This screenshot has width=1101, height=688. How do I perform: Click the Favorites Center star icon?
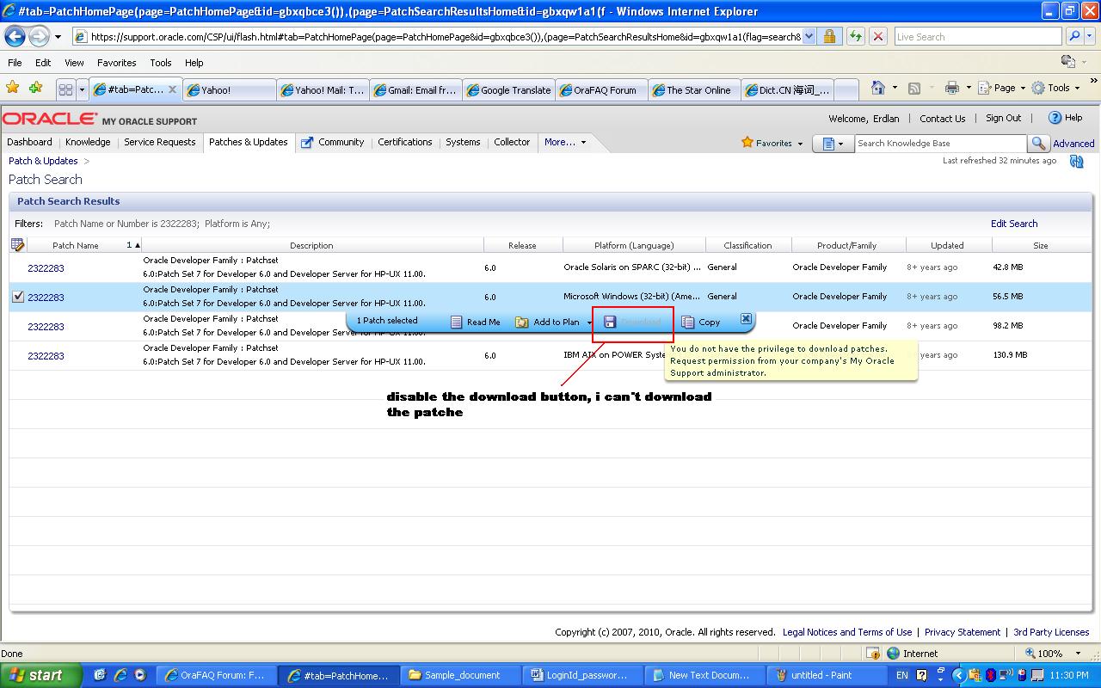tap(12, 88)
